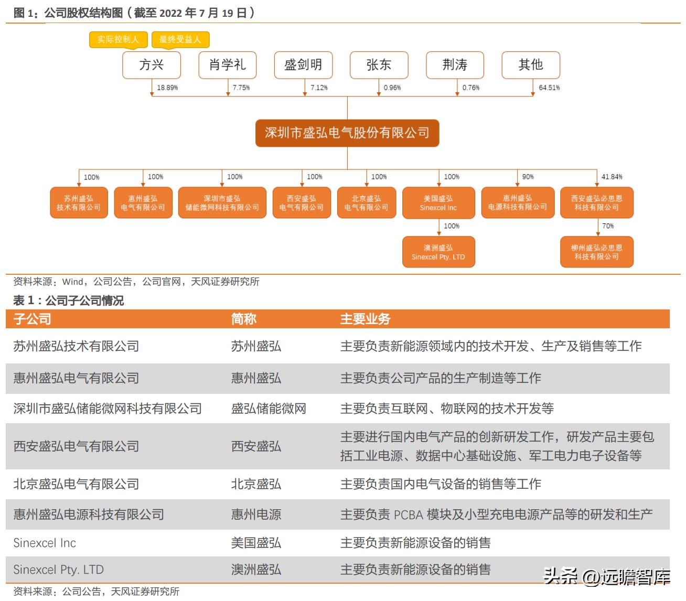Image resolution: width=686 pixels, height=601 pixels.
Task: Click the central 深圳市盛弘电气股份有限公司 box
Action: 348,133
